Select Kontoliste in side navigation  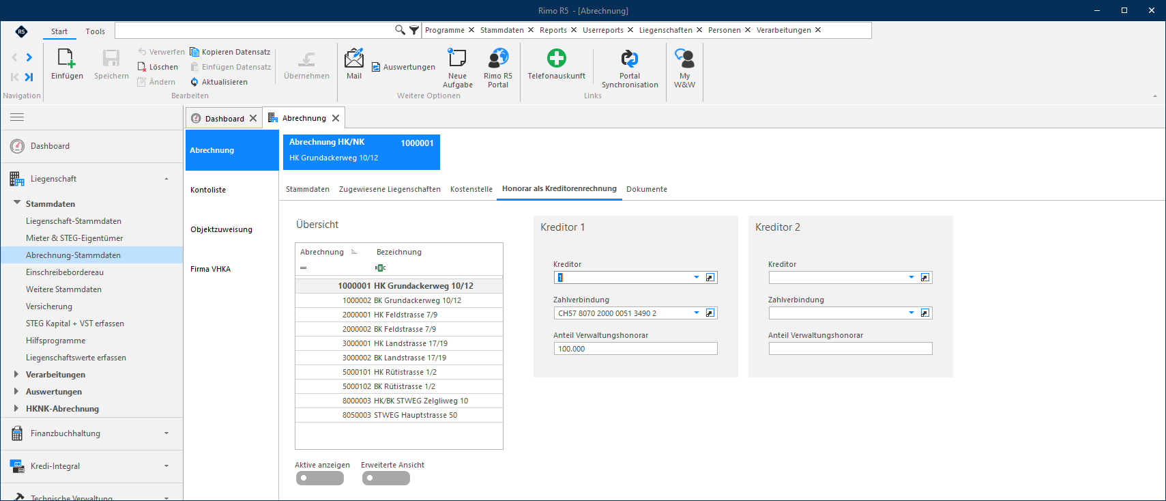pyautogui.click(x=208, y=190)
